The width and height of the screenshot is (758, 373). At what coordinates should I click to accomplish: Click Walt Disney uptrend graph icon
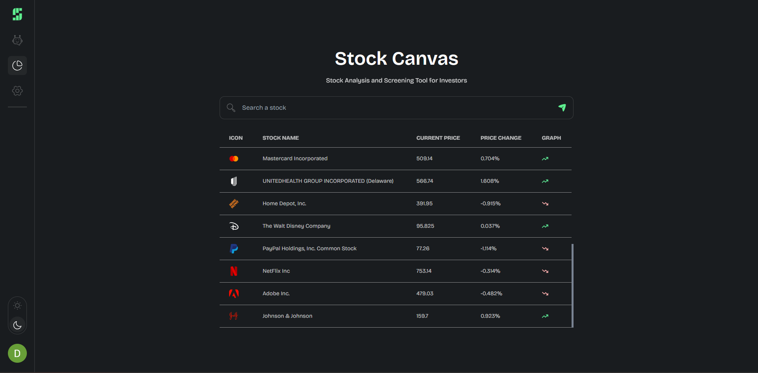tap(545, 226)
